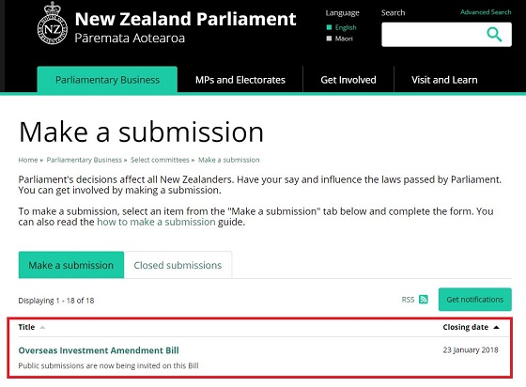Open the Get Involved menu
The image size is (526, 387).
click(348, 80)
